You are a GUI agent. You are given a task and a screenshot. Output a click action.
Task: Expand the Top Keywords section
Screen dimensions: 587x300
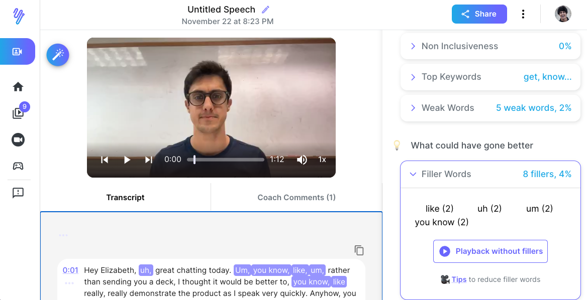pos(412,77)
